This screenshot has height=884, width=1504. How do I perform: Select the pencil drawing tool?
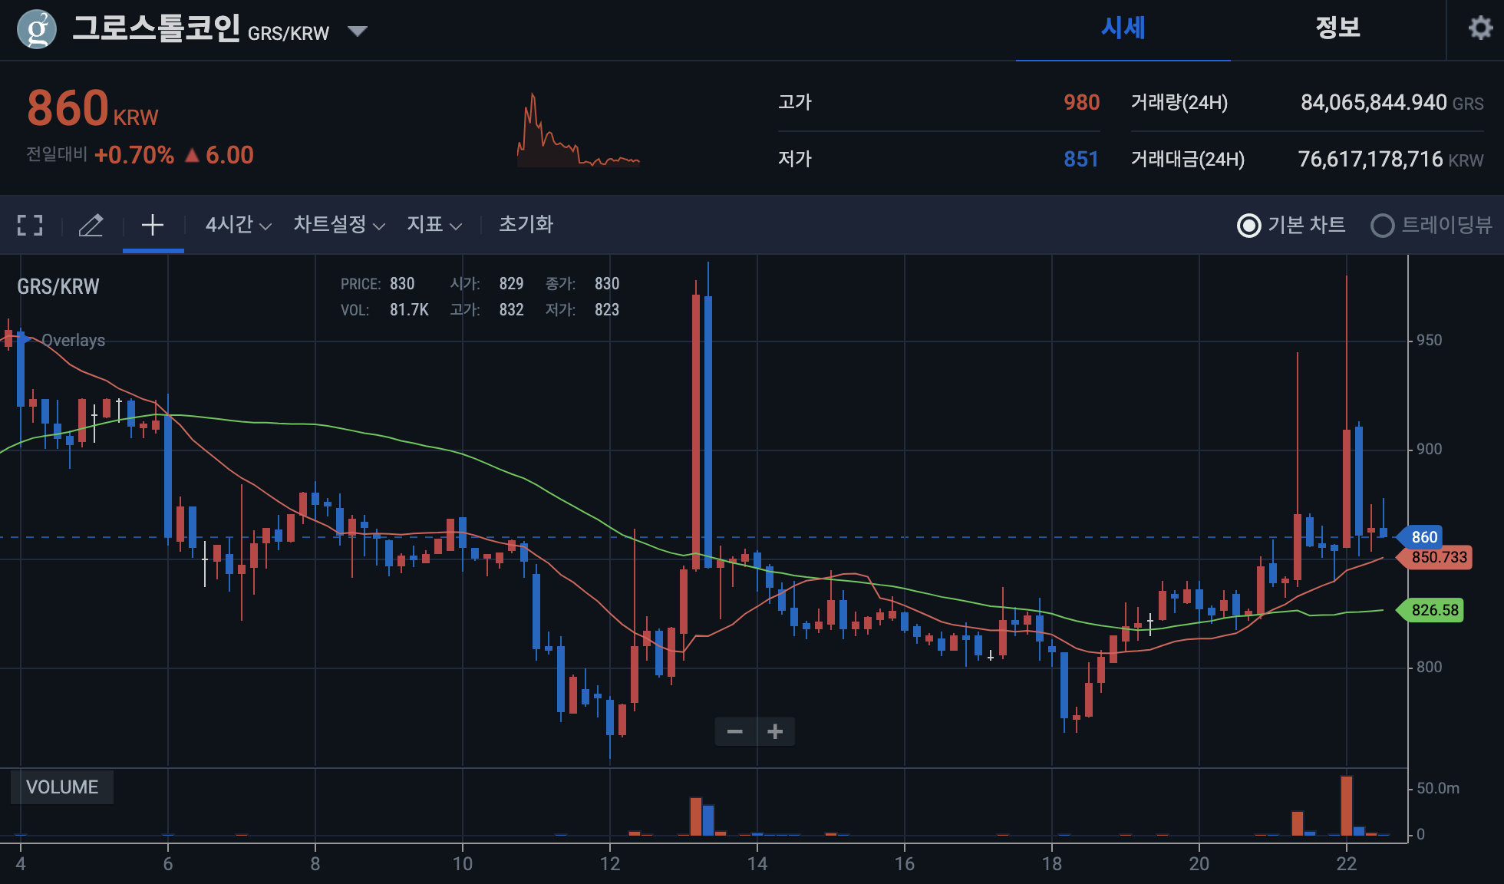coord(91,225)
